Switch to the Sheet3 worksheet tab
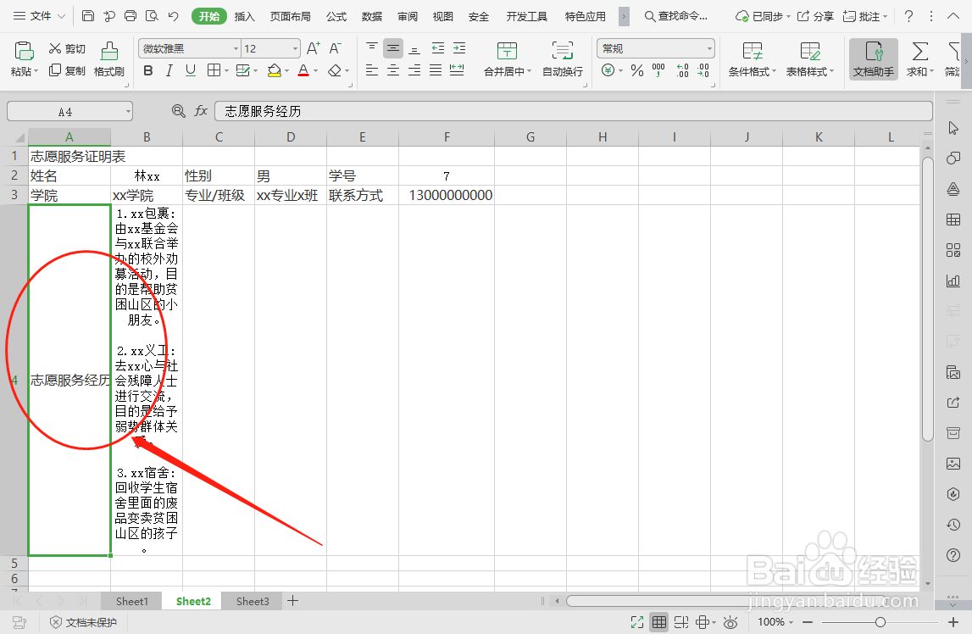 (x=252, y=601)
